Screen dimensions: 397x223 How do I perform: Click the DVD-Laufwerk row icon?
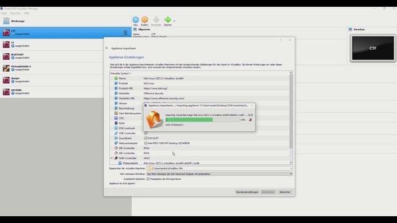(x=116, y=128)
